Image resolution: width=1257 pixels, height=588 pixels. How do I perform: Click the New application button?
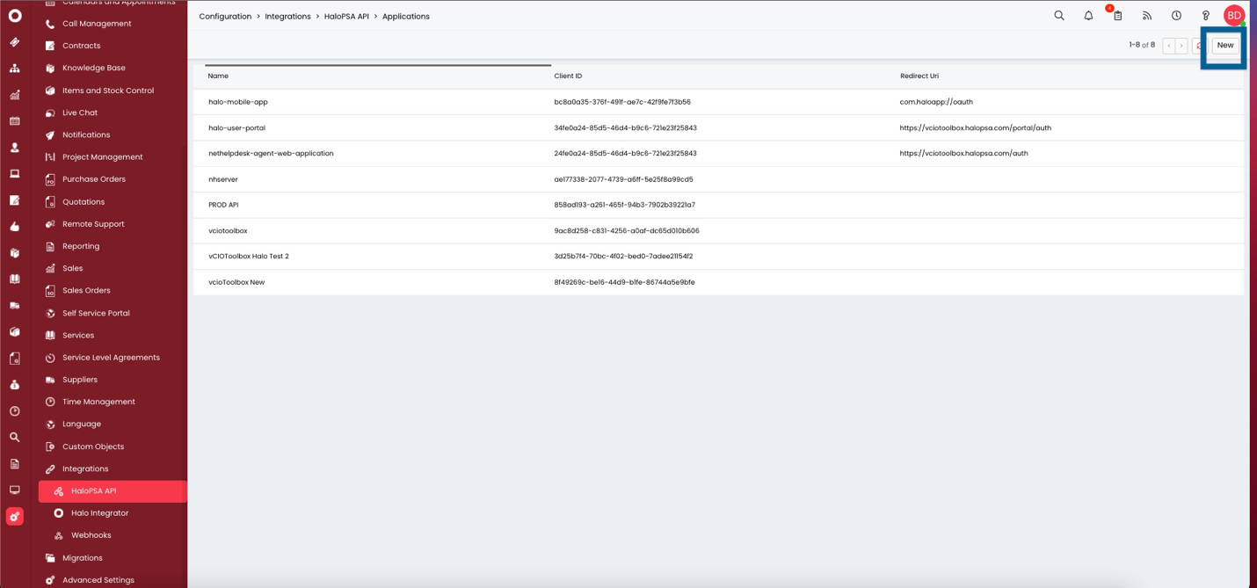click(x=1225, y=46)
